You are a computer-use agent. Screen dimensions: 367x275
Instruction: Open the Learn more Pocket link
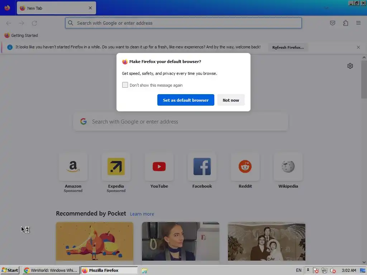pyautogui.click(x=142, y=214)
